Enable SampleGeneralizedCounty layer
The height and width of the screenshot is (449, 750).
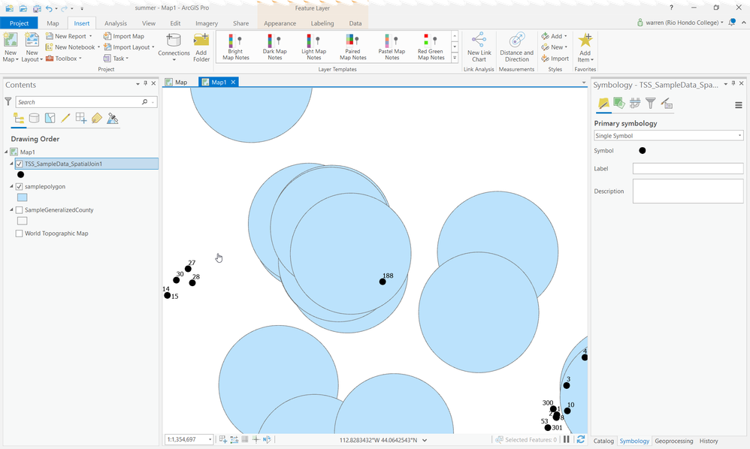click(19, 210)
